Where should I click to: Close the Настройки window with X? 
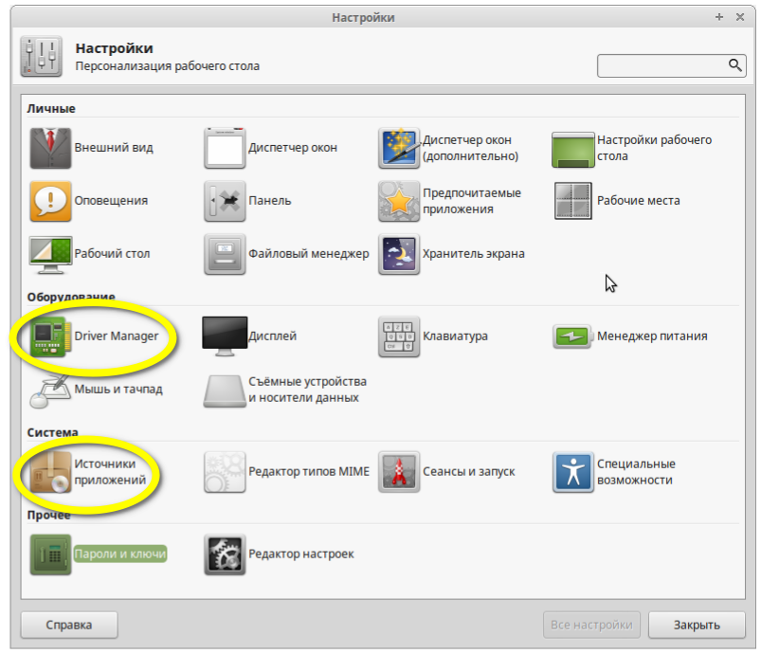740,17
